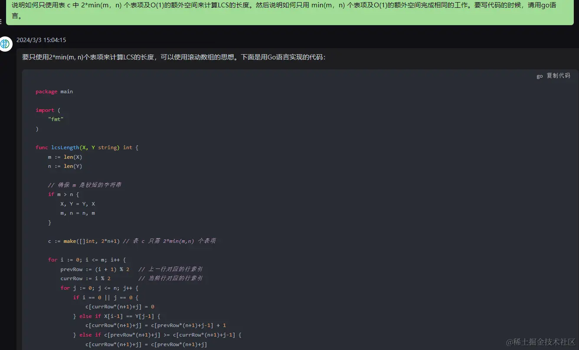The image size is (579, 350).
Task: Click the func lcsLength declaration line
Action: pos(87,147)
